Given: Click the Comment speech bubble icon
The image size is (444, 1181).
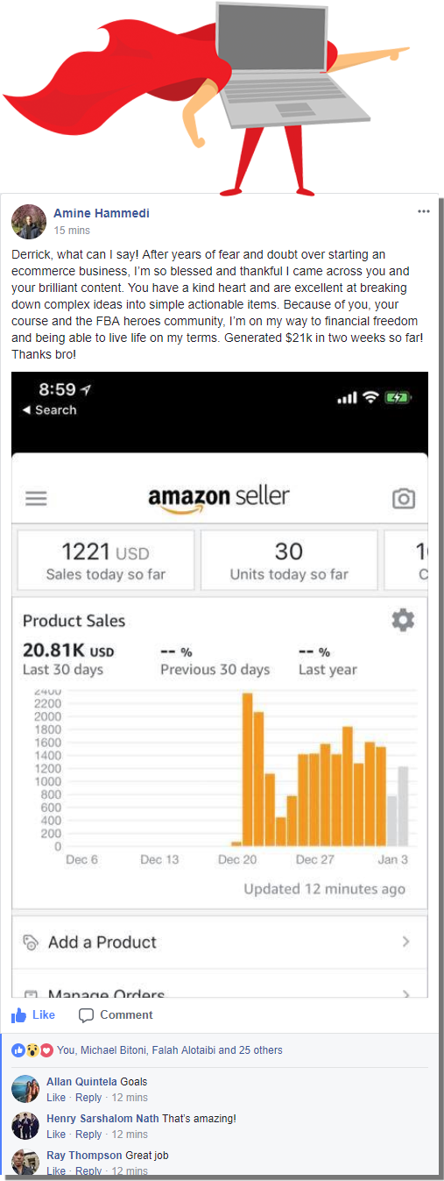Looking at the screenshot, I should click(86, 1015).
